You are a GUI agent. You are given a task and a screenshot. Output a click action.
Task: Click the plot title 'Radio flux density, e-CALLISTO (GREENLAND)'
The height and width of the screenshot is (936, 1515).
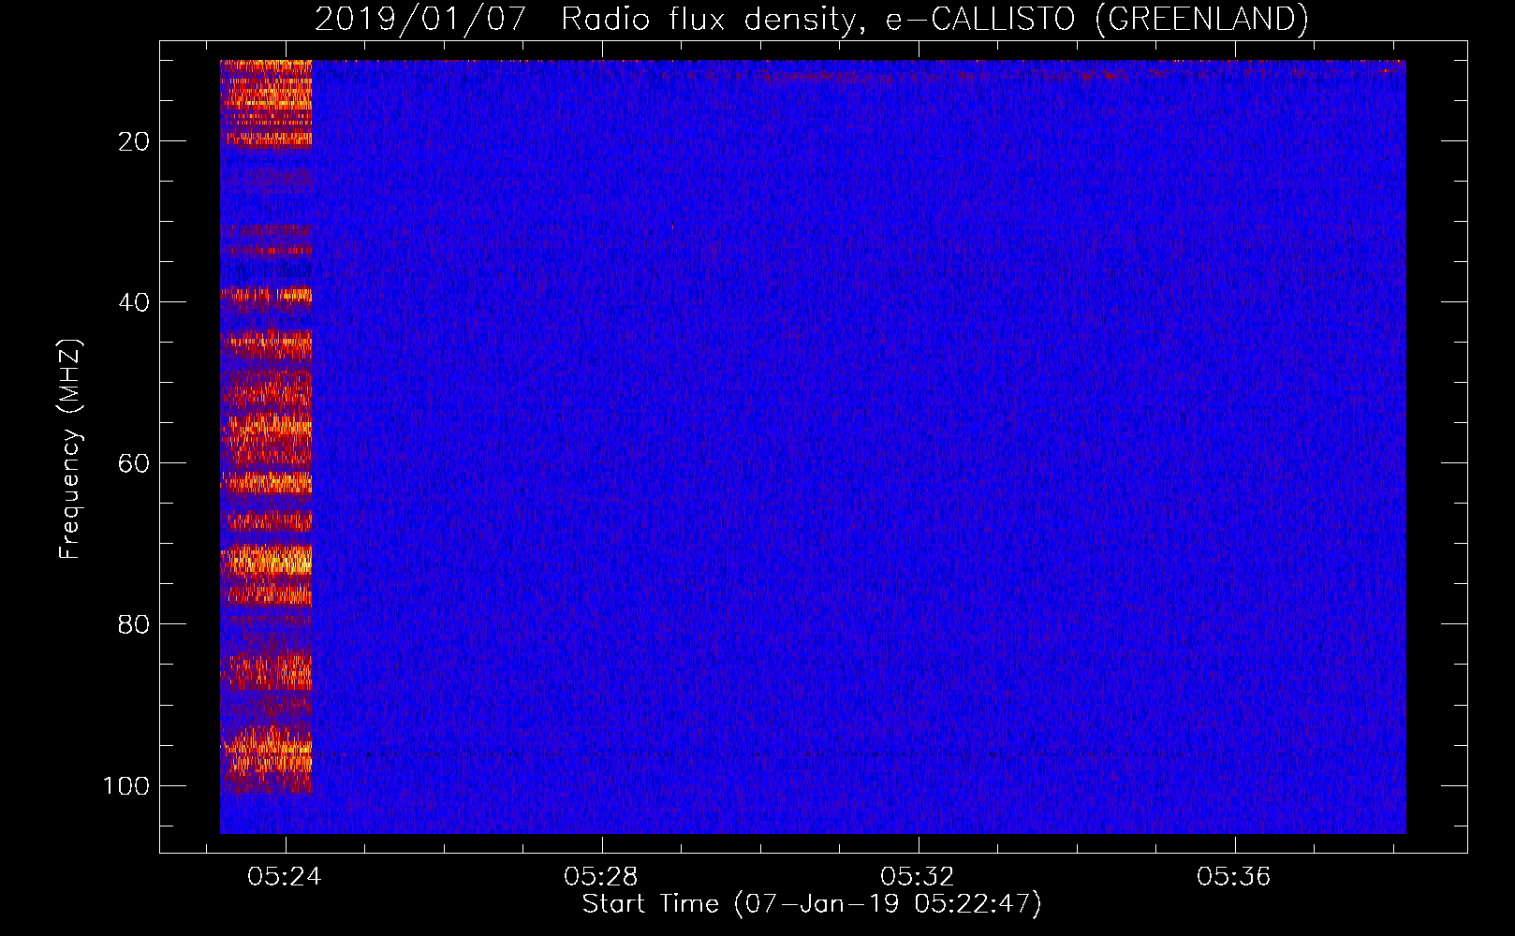coord(934,19)
